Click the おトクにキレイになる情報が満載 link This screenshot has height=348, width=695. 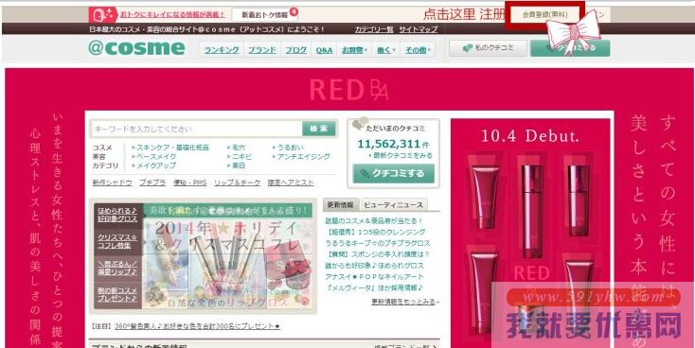coord(172,14)
